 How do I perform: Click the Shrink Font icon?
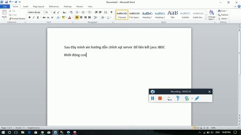[x=58, y=12]
